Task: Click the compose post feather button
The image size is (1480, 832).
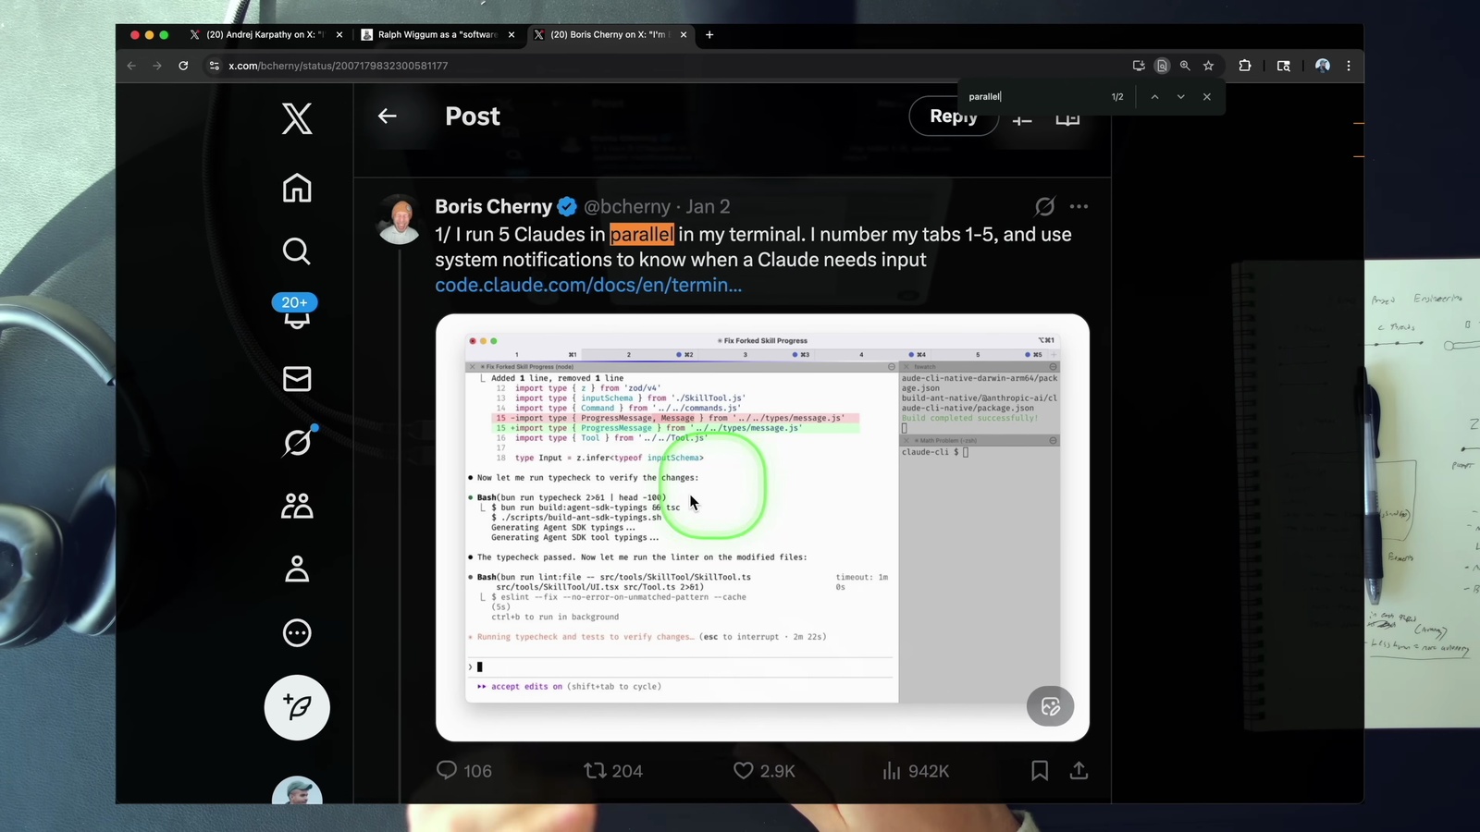Action: pyautogui.click(x=297, y=708)
